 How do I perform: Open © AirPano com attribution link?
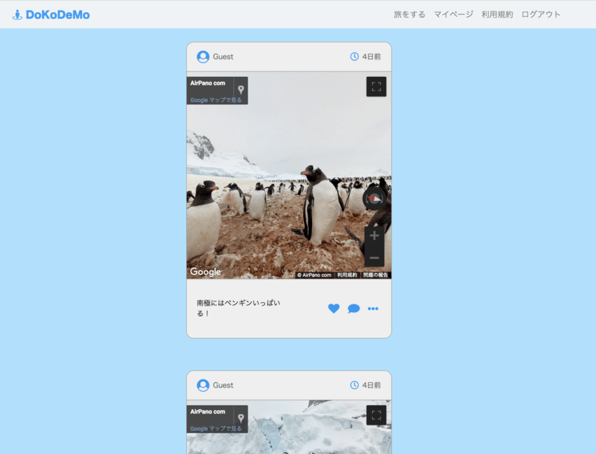(x=314, y=275)
